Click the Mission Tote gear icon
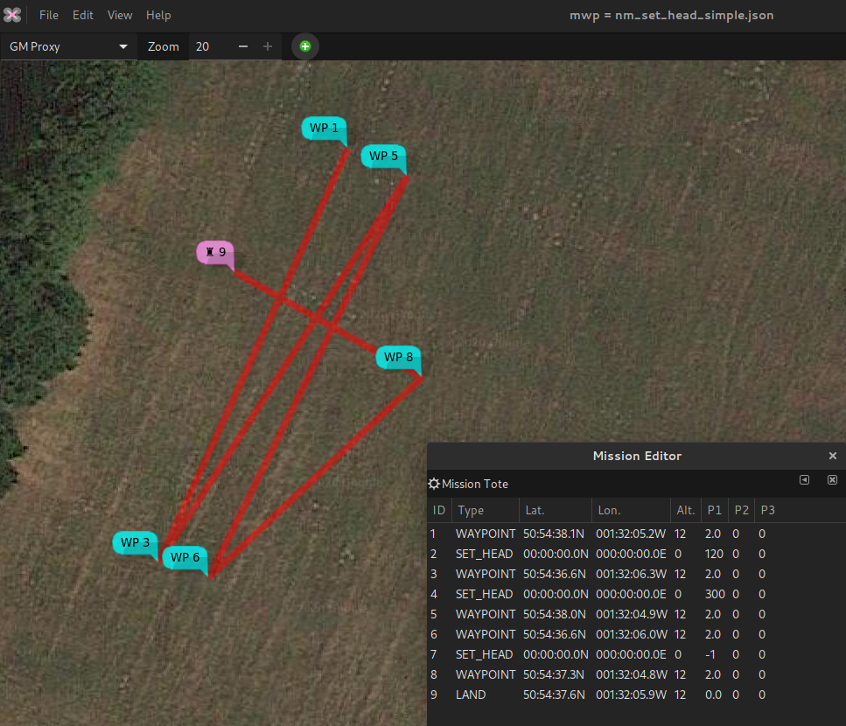 434,484
